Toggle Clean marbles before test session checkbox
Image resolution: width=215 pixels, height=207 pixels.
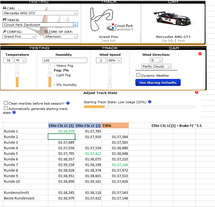click(x=6, y=103)
